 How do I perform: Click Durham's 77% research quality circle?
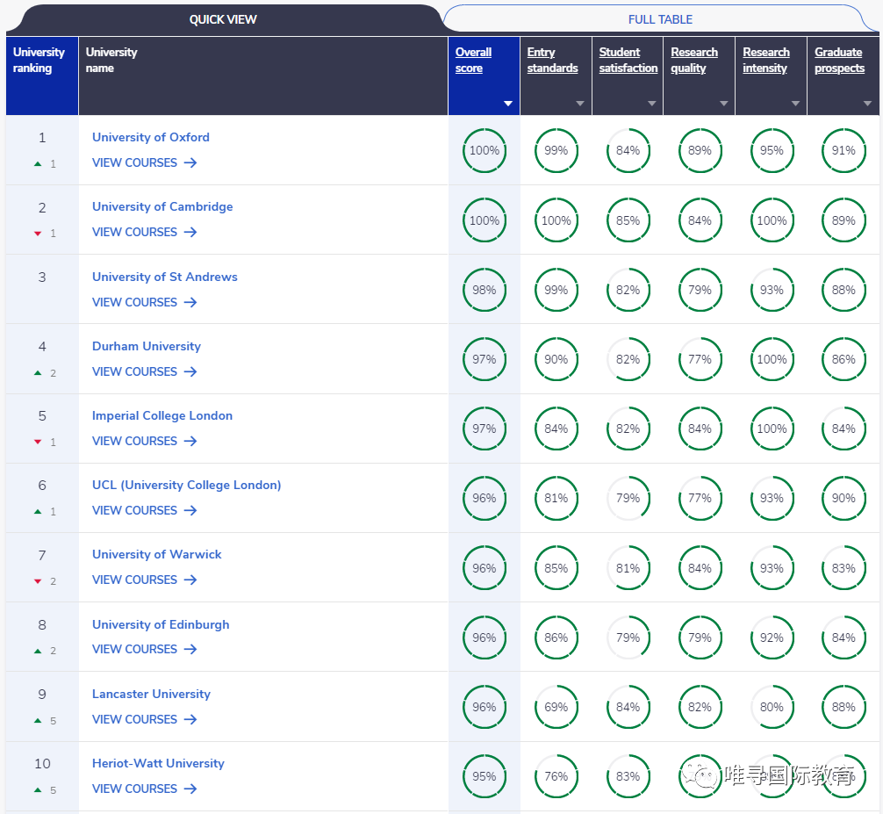coord(700,359)
